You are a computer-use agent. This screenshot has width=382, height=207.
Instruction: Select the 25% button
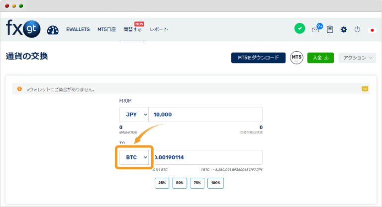click(162, 183)
